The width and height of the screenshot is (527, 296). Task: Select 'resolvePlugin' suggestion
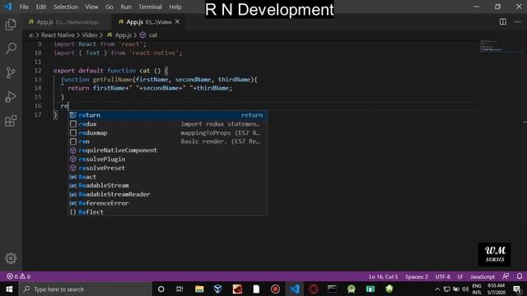pyautogui.click(x=168, y=159)
